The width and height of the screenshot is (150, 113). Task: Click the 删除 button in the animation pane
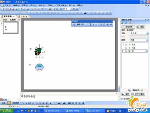(x=141, y=27)
